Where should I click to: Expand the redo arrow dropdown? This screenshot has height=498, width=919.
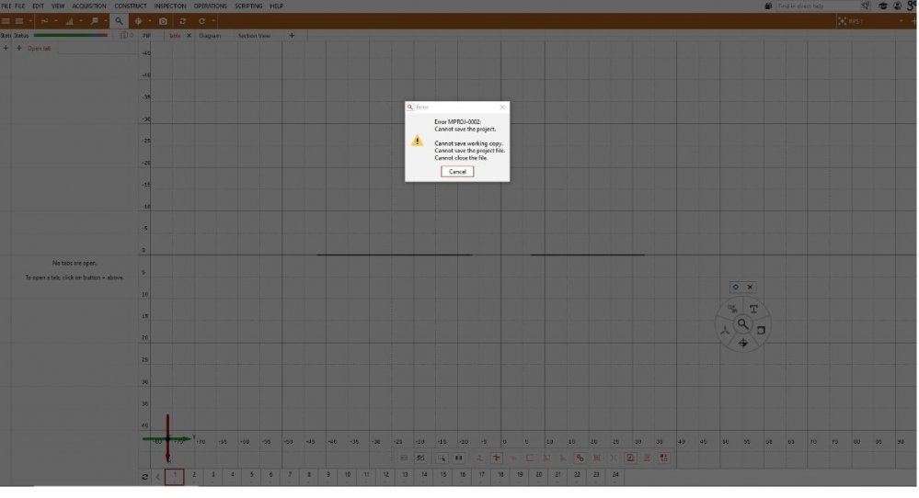pyautogui.click(x=213, y=21)
